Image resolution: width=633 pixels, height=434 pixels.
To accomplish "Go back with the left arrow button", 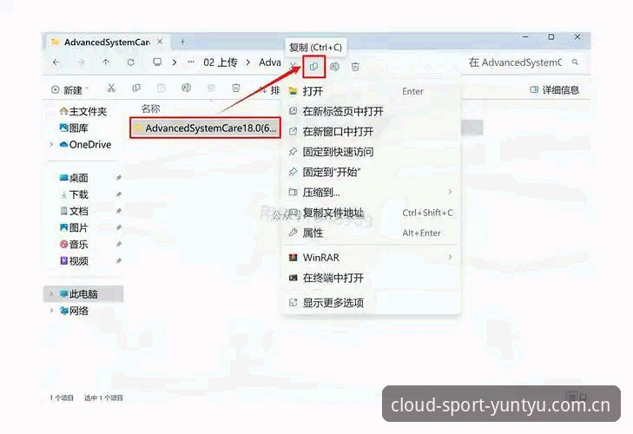I will pos(56,62).
